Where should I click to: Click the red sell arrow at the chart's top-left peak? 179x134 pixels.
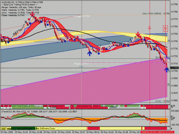pyautogui.click(x=32, y=14)
